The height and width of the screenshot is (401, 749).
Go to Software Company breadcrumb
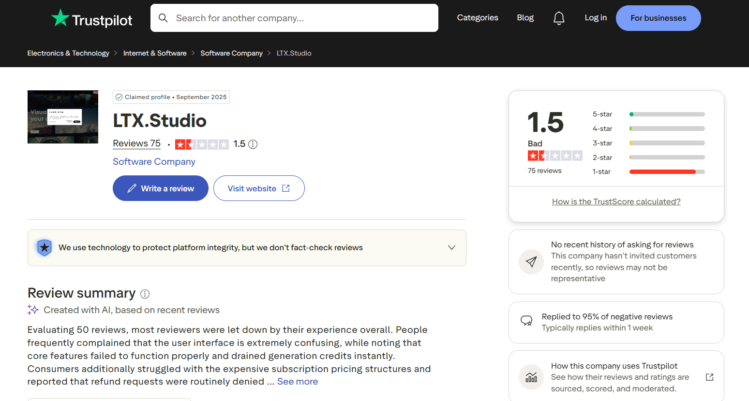click(231, 53)
